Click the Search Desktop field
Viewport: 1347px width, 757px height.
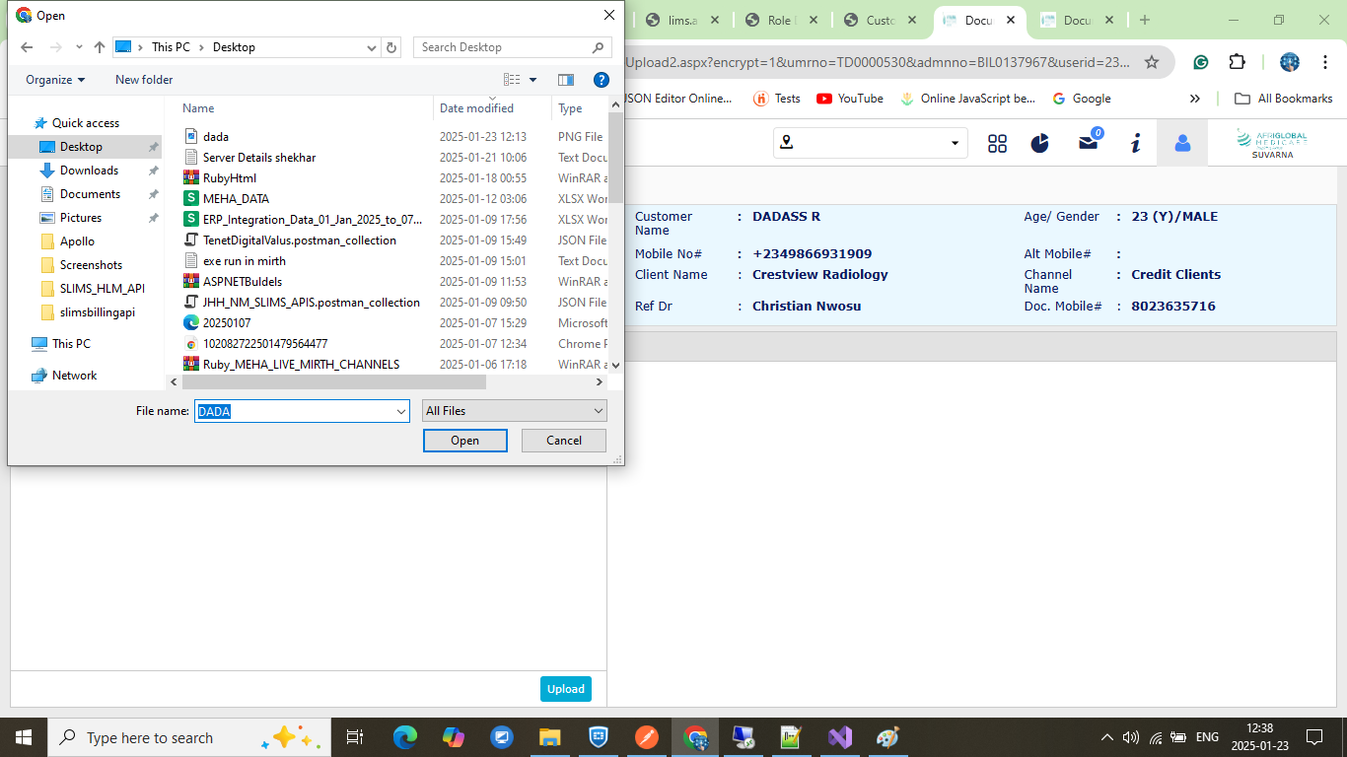pyautogui.click(x=503, y=47)
